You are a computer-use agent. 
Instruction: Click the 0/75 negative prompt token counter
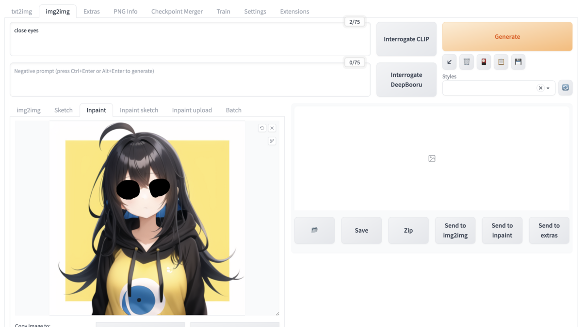(355, 62)
